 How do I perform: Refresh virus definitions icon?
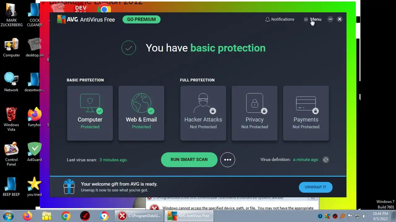coord(325,160)
